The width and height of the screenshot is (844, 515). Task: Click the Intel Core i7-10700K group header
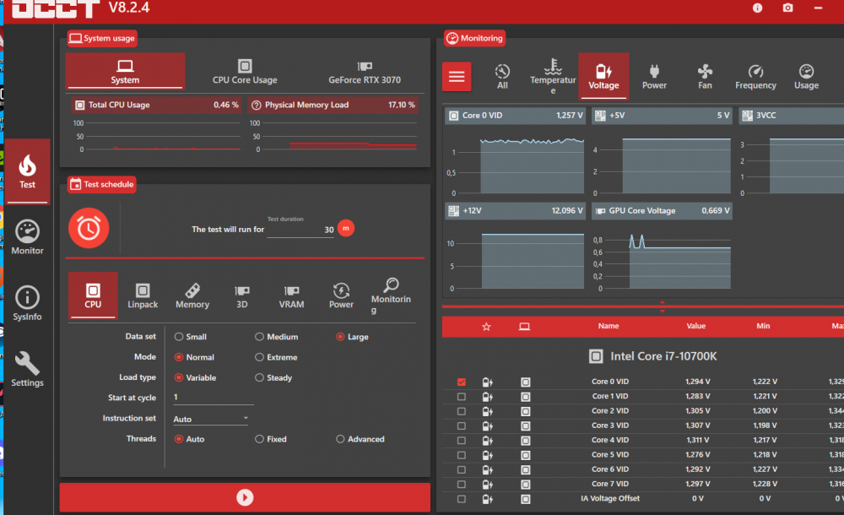pos(653,356)
